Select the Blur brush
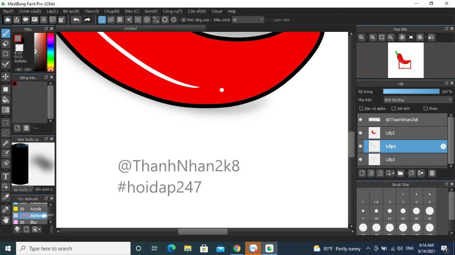This screenshot has height=255, width=455. click(30, 222)
